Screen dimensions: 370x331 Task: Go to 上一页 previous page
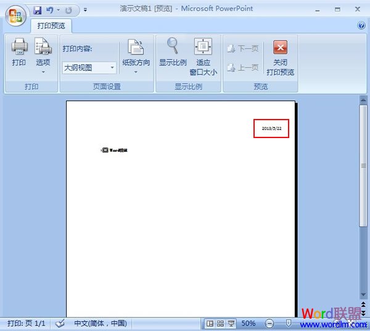(243, 68)
